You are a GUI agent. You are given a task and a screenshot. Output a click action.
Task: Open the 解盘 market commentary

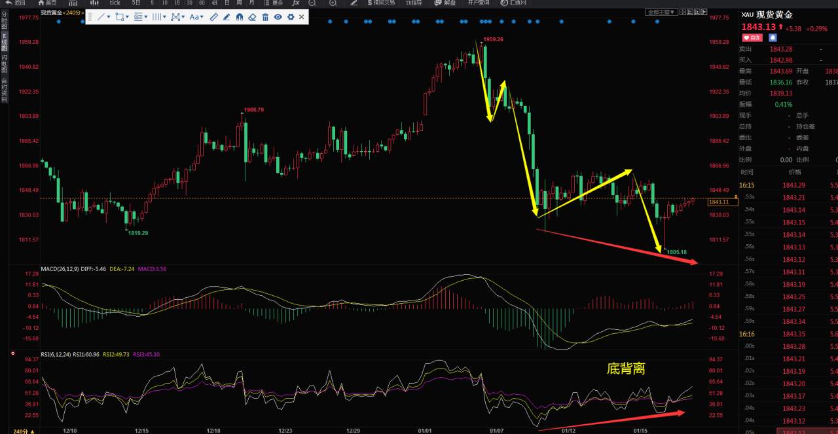[x=445, y=3]
